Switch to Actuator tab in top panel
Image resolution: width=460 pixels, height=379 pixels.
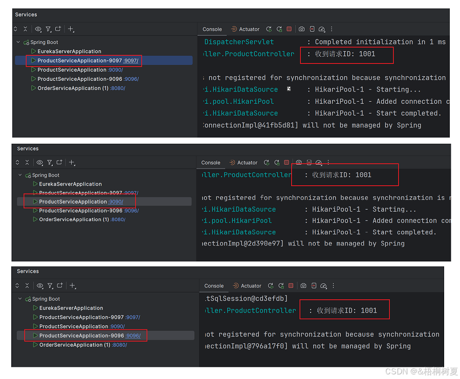tap(245, 29)
